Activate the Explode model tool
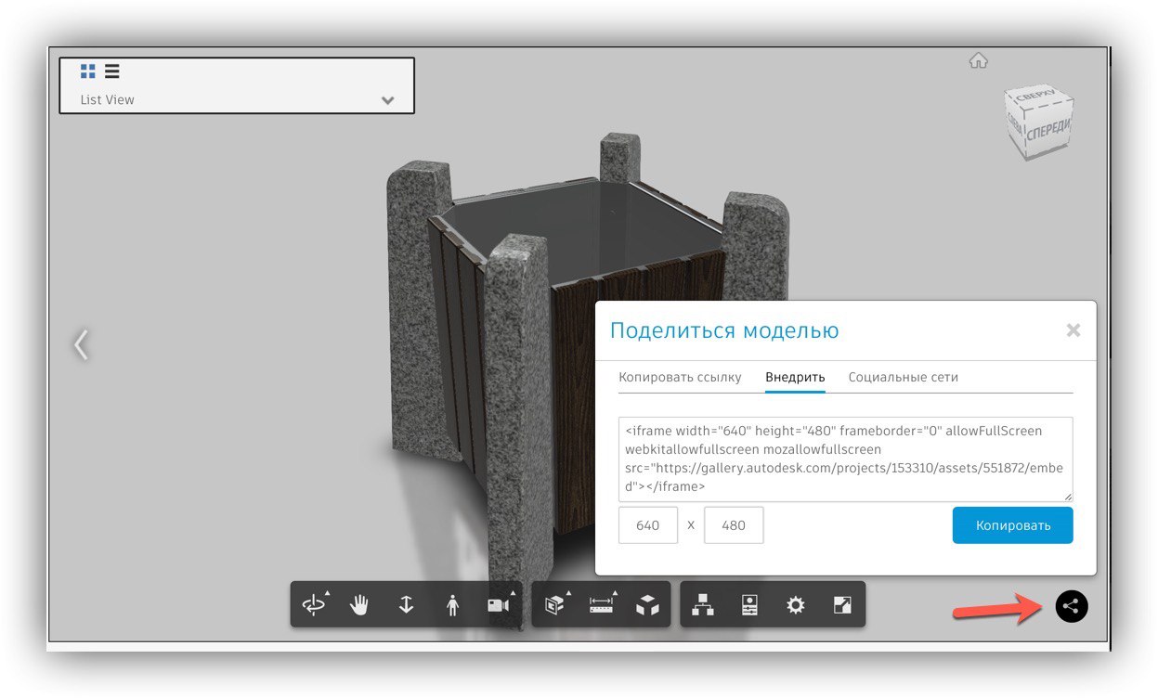Image resolution: width=1158 pixels, height=698 pixels. click(x=647, y=606)
